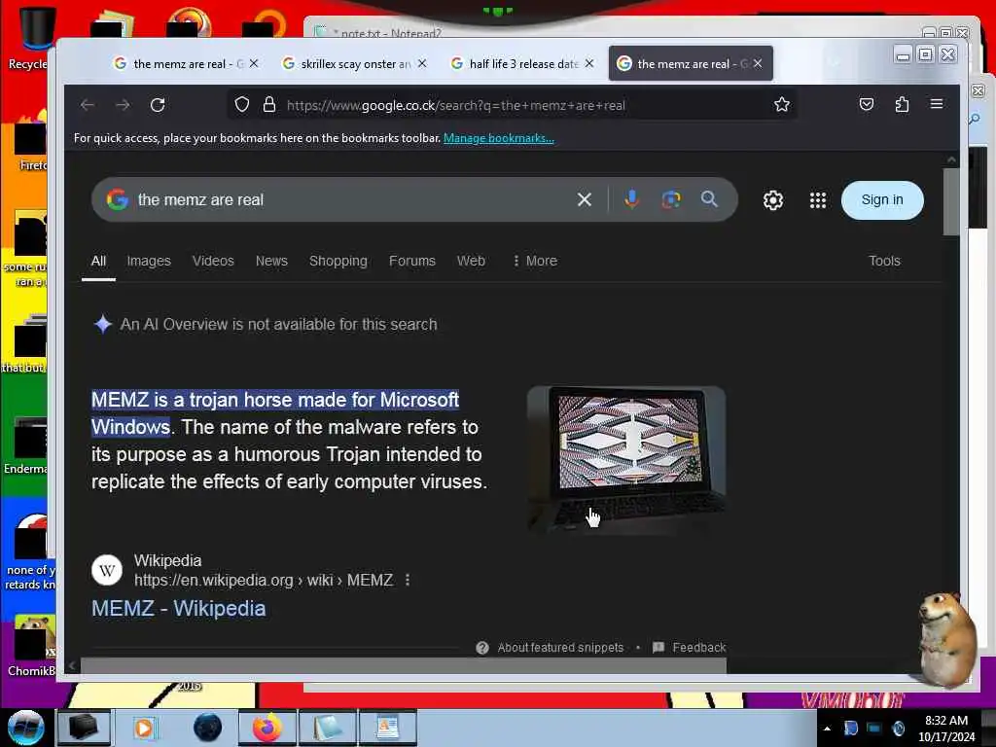Switch to the half life 3 release date tab
This screenshot has height=747, width=996.
coord(522,63)
